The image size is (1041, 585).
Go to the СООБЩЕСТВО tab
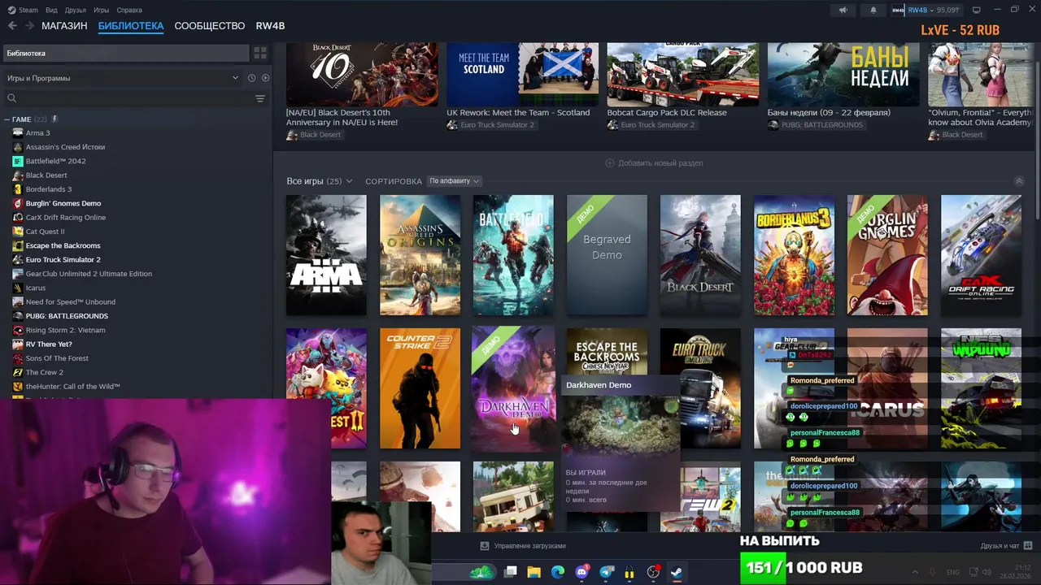click(x=210, y=26)
